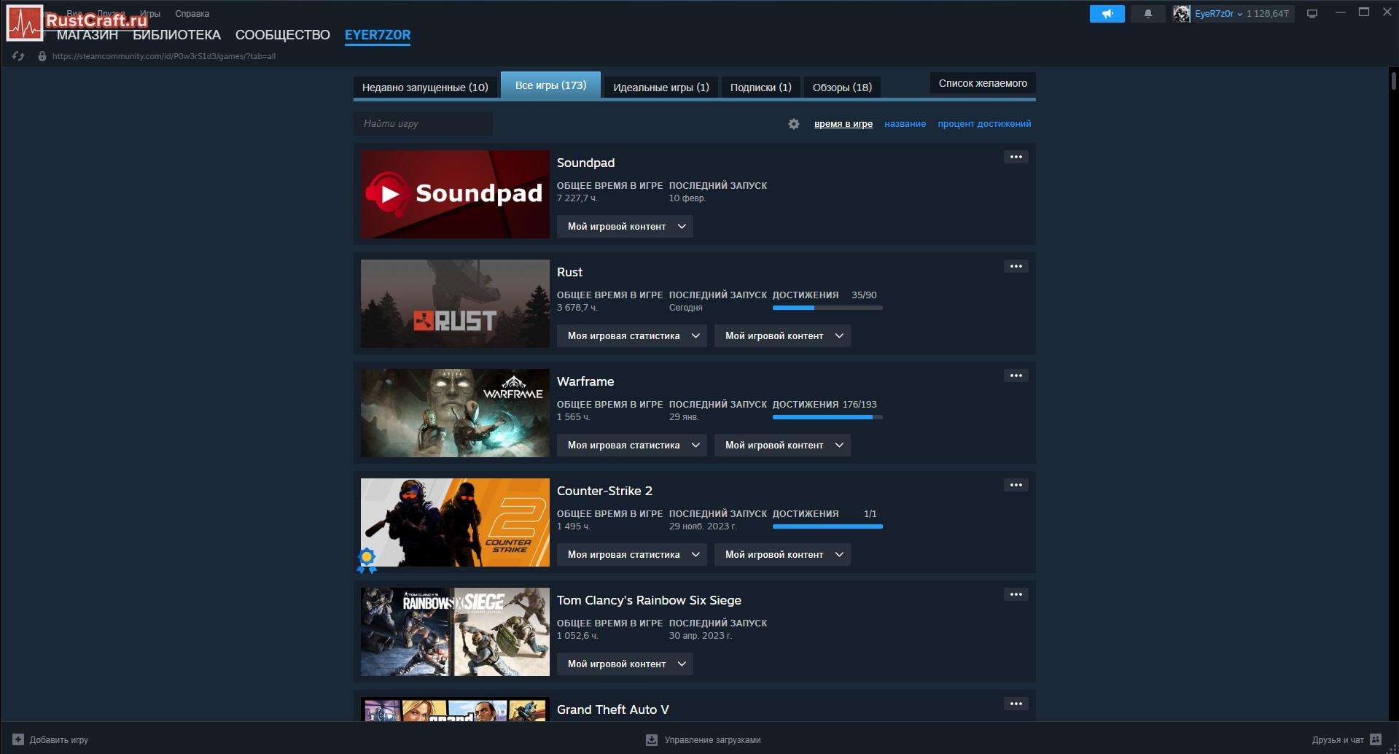This screenshot has width=1399, height=754.
Task: Expand Counter-Strike 2 game content dropdown
Action: tap(782, 554)
